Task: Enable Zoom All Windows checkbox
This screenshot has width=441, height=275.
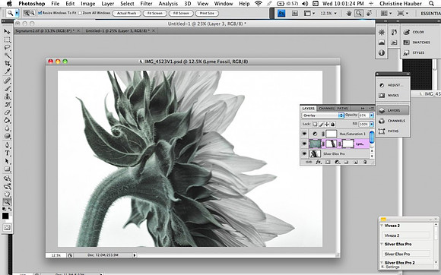Action: (80, 13)
